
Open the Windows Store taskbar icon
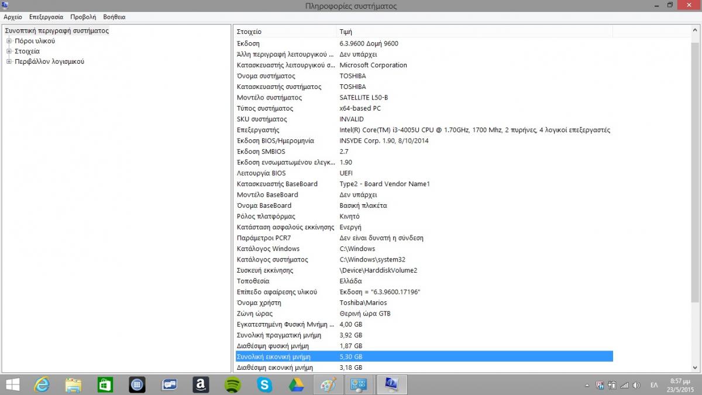coord(105,385)
